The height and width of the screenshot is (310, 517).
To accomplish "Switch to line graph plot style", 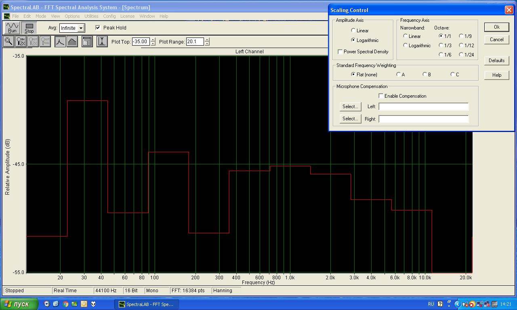I will 60,42.
